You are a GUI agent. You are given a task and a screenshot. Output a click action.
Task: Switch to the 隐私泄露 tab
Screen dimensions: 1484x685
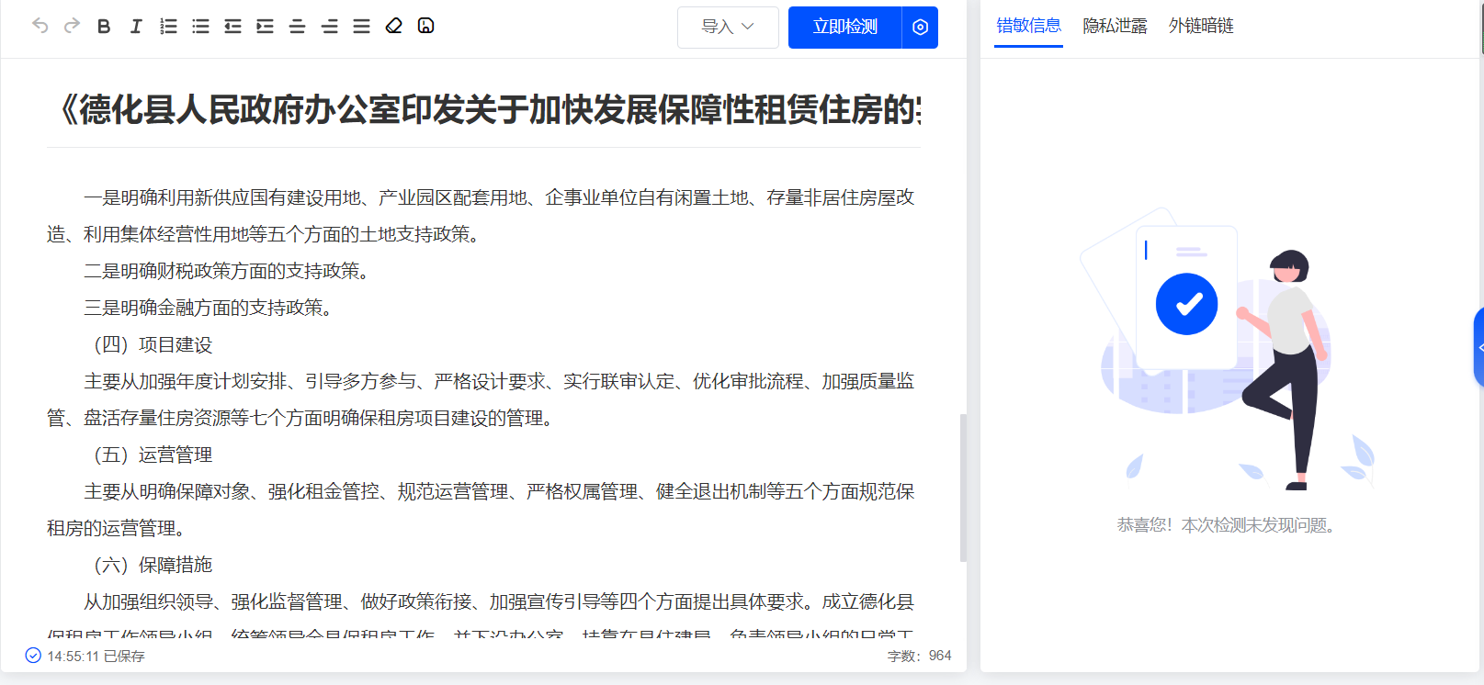point(1115,26)
